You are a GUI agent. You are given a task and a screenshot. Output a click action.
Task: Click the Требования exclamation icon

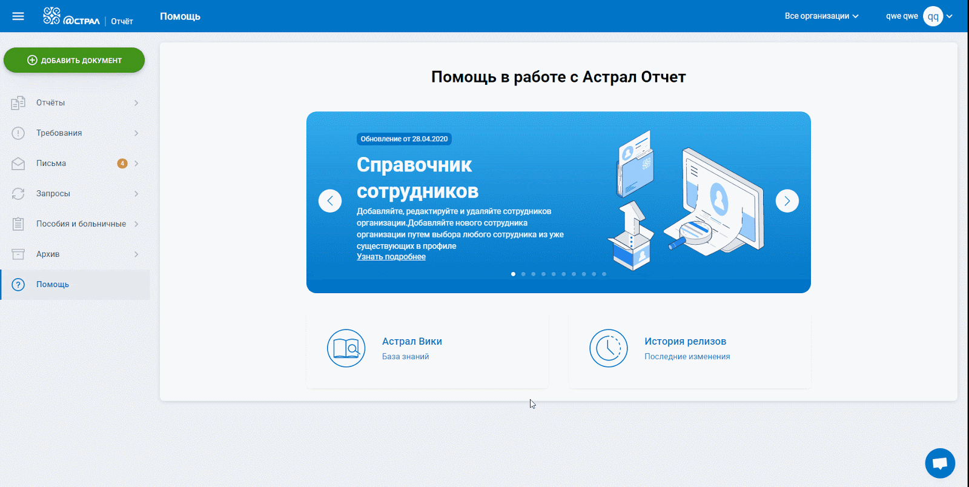(18, 133)
